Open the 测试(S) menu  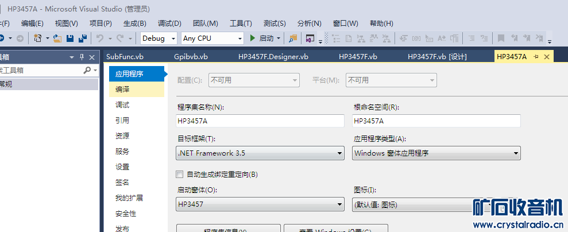(275, 24)
